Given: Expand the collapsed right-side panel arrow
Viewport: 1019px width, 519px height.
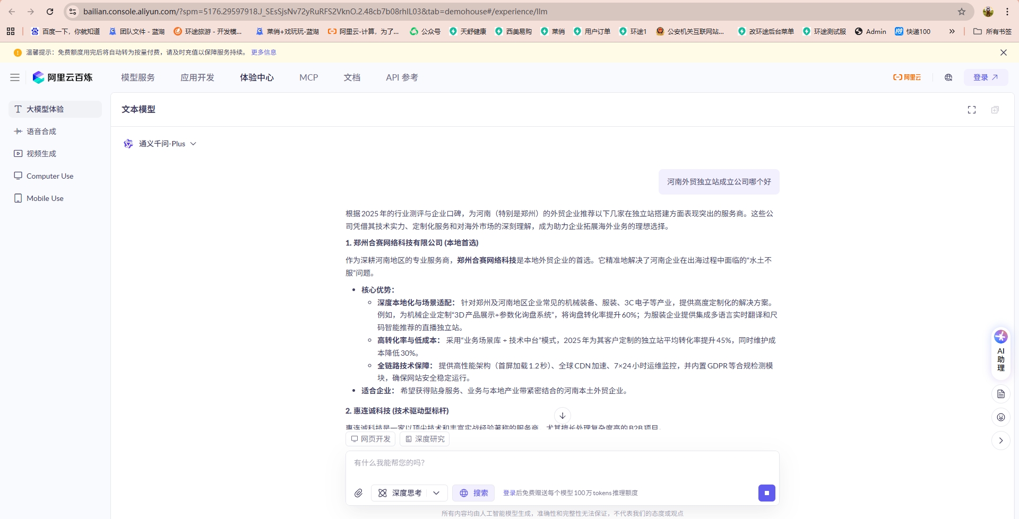Looking at the screenshot, I should coord(1001,441).
